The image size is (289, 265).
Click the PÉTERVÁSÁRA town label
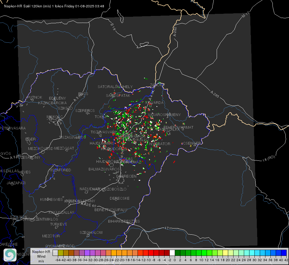coord(13,128)
